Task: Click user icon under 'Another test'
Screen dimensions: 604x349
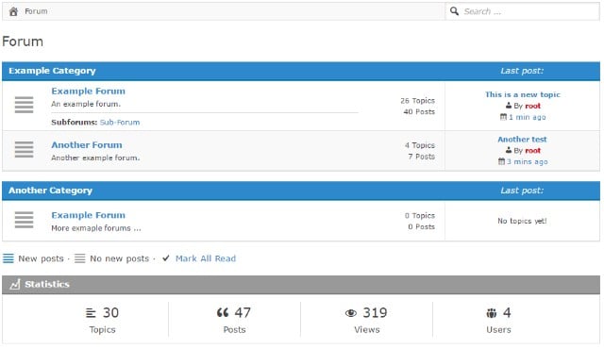Action: coord(509,150)
